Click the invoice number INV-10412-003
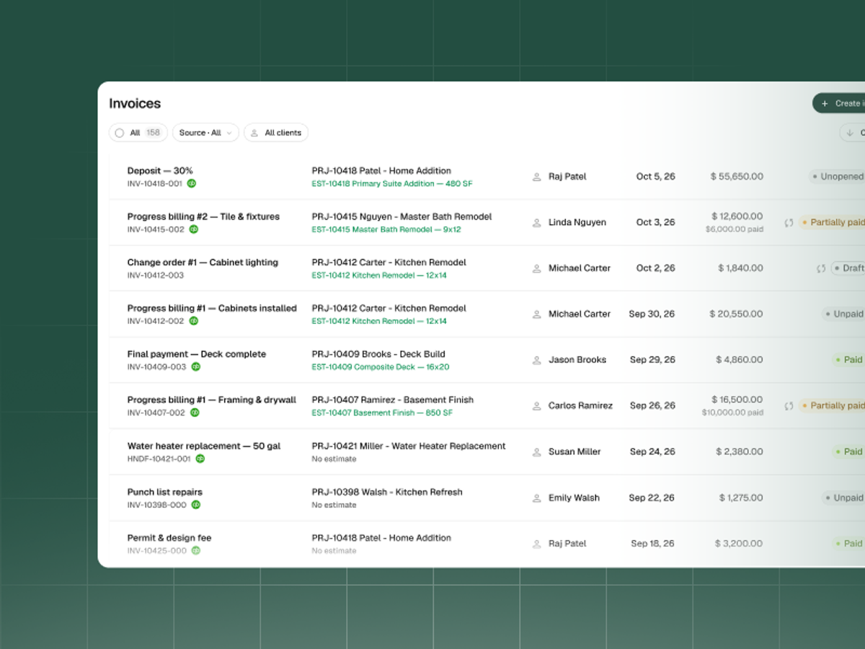865x649 pixels. point(156,275)
